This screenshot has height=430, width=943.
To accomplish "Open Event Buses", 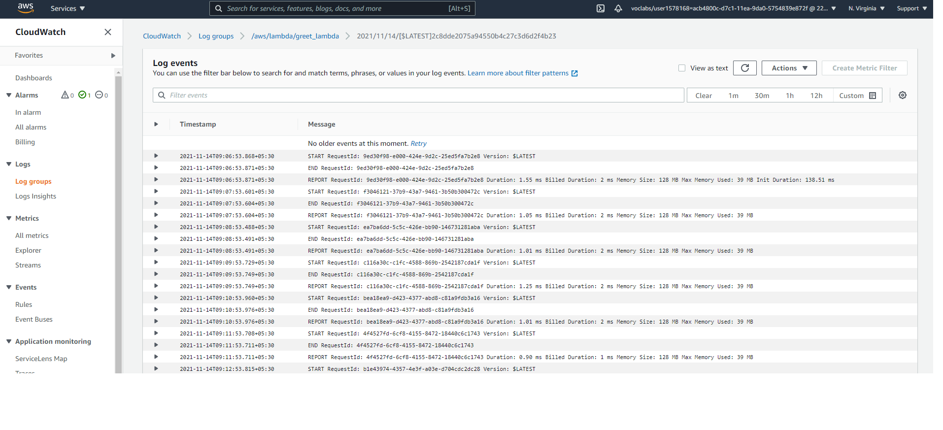I will coord(34,319).
